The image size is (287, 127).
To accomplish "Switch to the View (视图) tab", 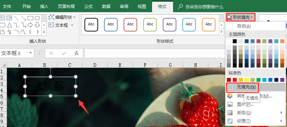I will pos(142,7).
